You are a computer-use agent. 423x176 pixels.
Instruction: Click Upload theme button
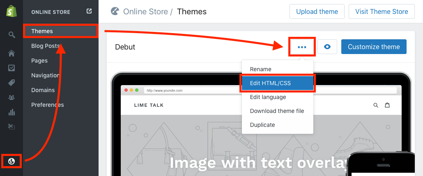coord(317,11)
